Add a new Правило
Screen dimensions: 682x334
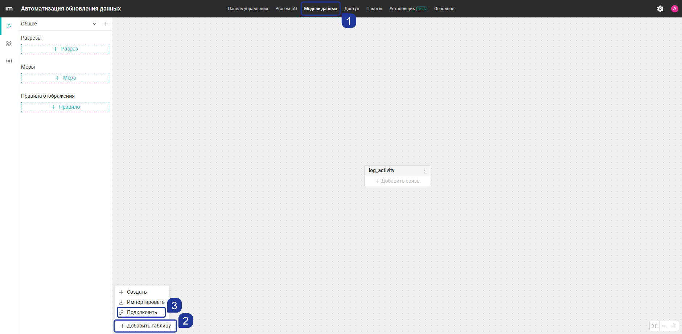[65, 107]
